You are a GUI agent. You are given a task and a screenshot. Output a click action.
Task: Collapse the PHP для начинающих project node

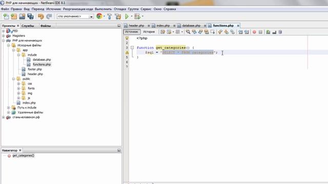coord(4,41)
